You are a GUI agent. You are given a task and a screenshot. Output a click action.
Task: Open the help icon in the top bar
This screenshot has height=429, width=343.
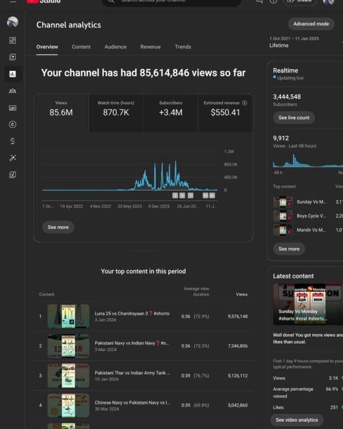(x=273, y=1)
